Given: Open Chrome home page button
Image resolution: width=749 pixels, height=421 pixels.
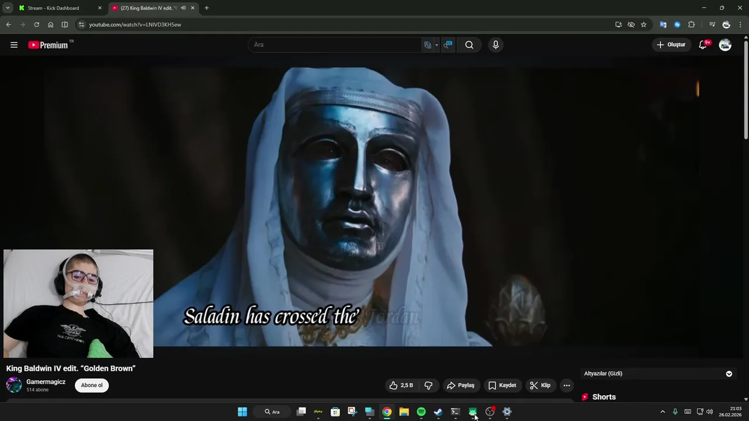Looking at the screenshot, I should tap(50, 25).
